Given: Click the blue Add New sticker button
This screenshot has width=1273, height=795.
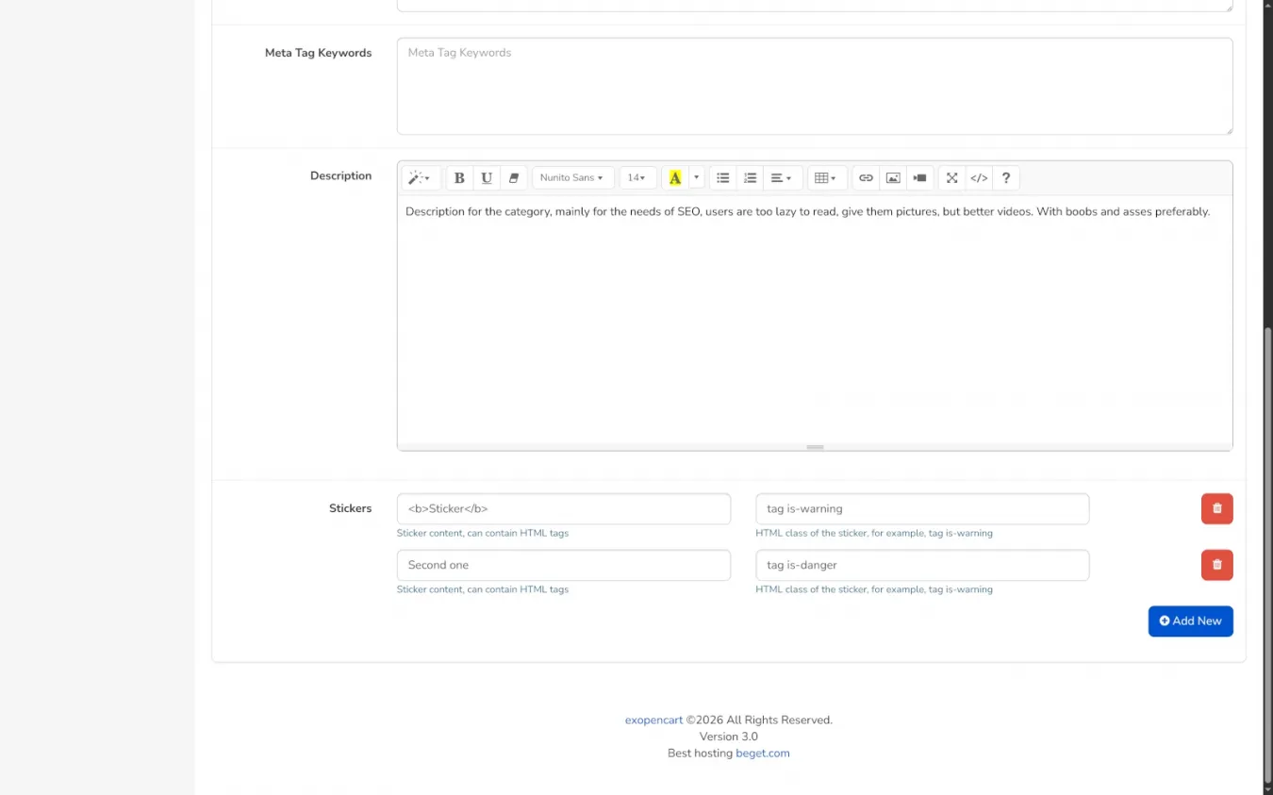Looking at the screenshot, I should [x=1190, y=621].
